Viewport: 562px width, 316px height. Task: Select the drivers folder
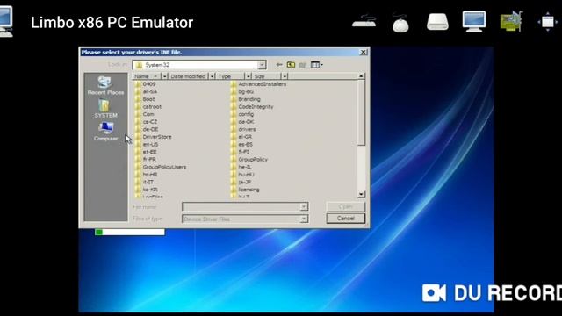[x=243, y=129]
